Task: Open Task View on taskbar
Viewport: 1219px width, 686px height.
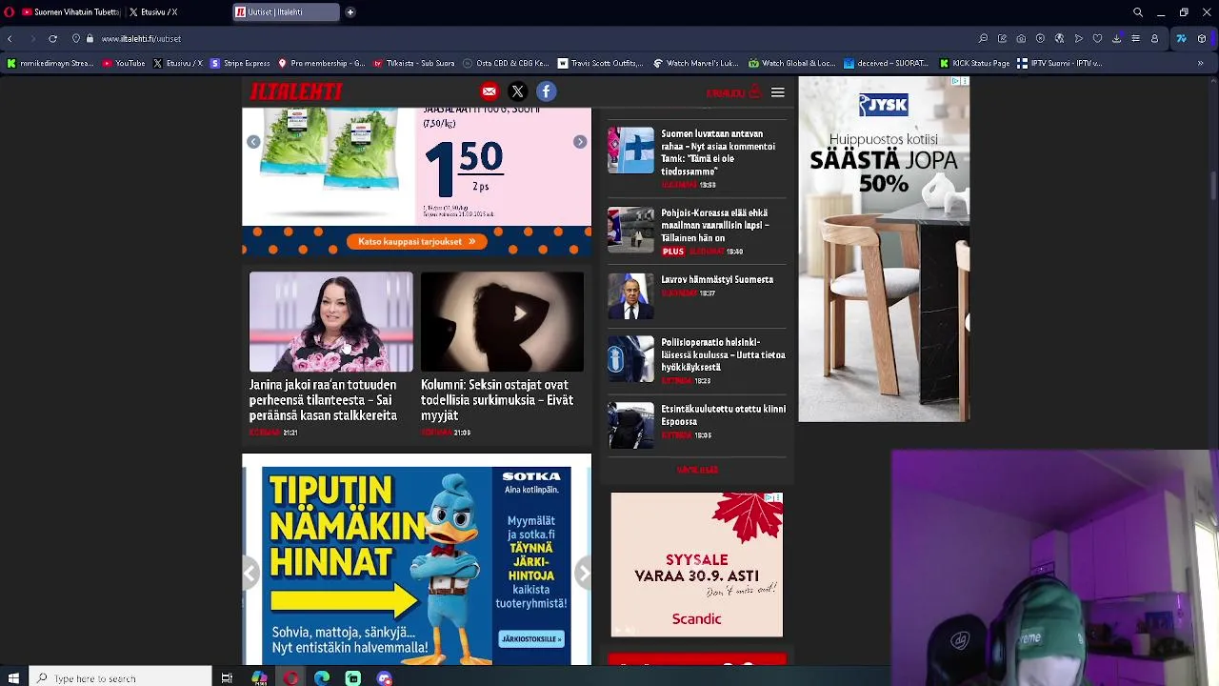Action: point(227,678)
